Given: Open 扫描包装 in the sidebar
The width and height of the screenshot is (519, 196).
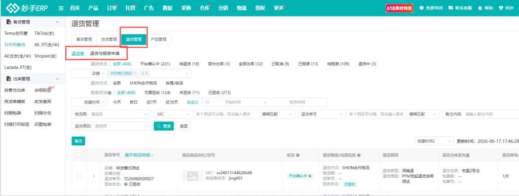Looking at the screenshot, I should point(13,113).
